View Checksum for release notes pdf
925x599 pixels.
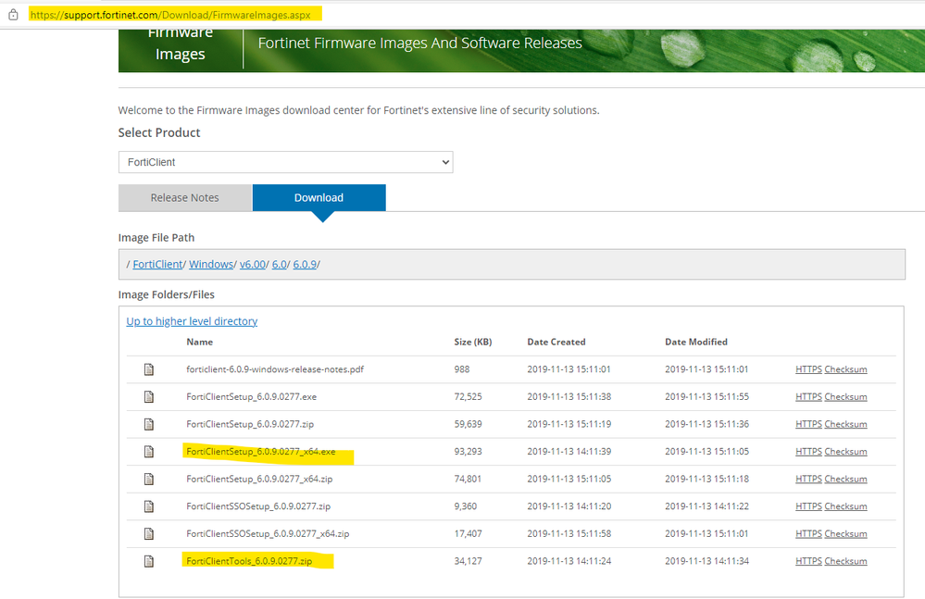pos(845,369)
